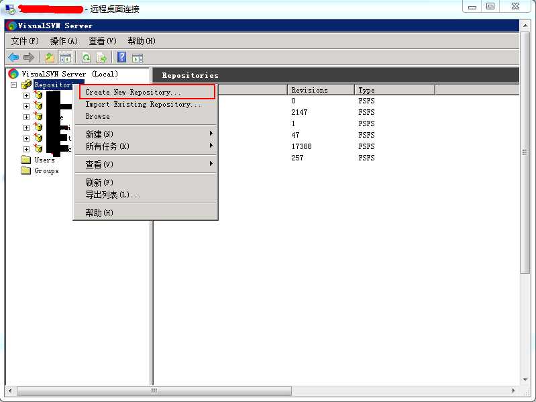Open the 文件(F) menu
The height and width of the screenshot is (402, 536).
pyautogui.click(x=25, y=41)
